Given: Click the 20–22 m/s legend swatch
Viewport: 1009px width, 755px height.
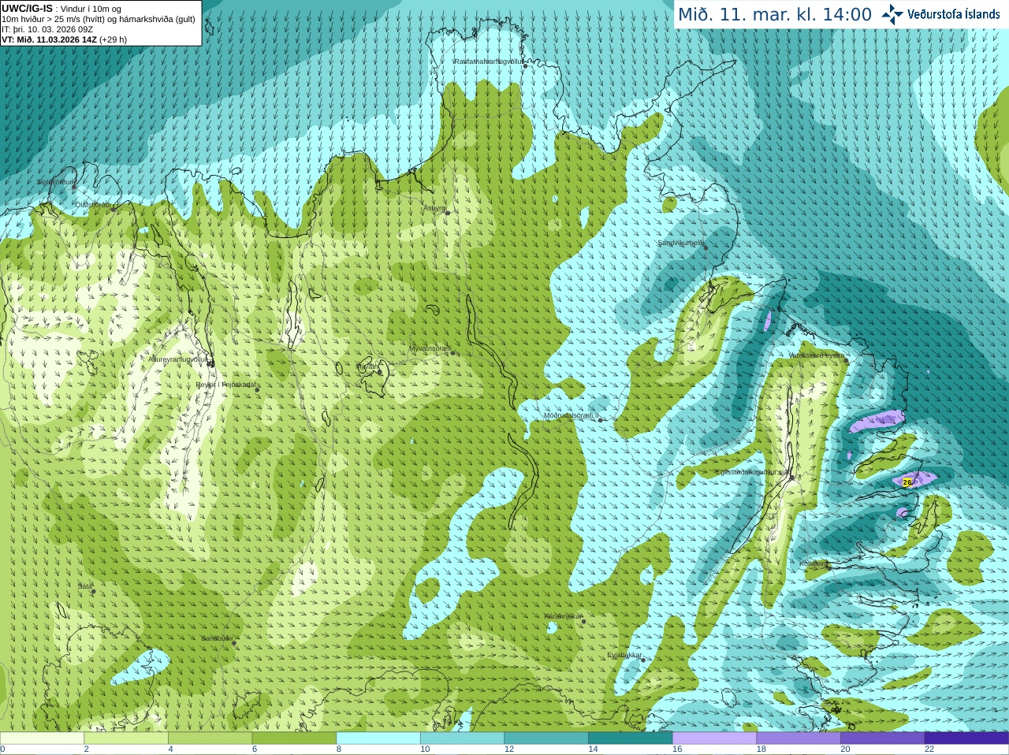Looking at the screenshot, I should pyautogui.click(x=883, y=738).
